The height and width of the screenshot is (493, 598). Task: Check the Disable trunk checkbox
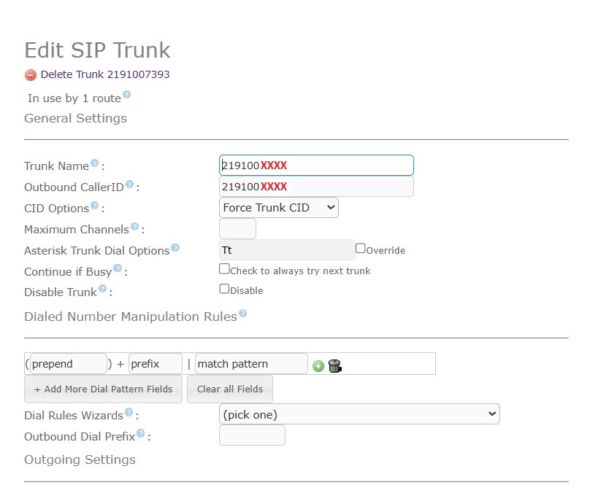[223, 289]
